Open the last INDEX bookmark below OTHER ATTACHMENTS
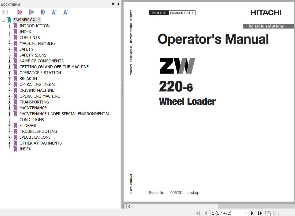Image resolution: width=295 pixels, height=216 pixels. [x=25, y=149]
